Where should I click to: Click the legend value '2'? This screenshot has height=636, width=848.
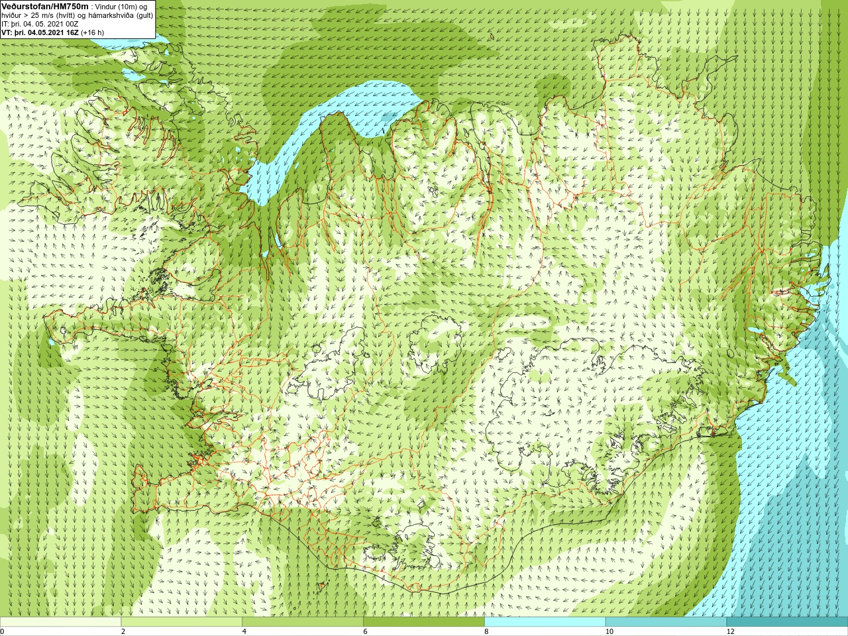pyautogui.click(x=123, y=631)
